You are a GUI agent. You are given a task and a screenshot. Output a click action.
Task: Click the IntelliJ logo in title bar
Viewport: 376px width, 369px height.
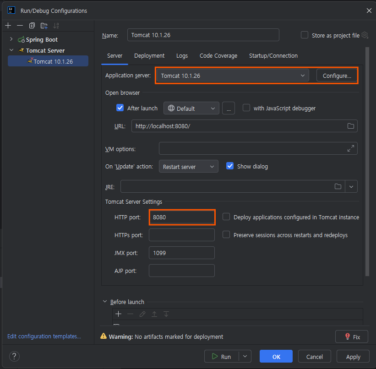(11, 11)
